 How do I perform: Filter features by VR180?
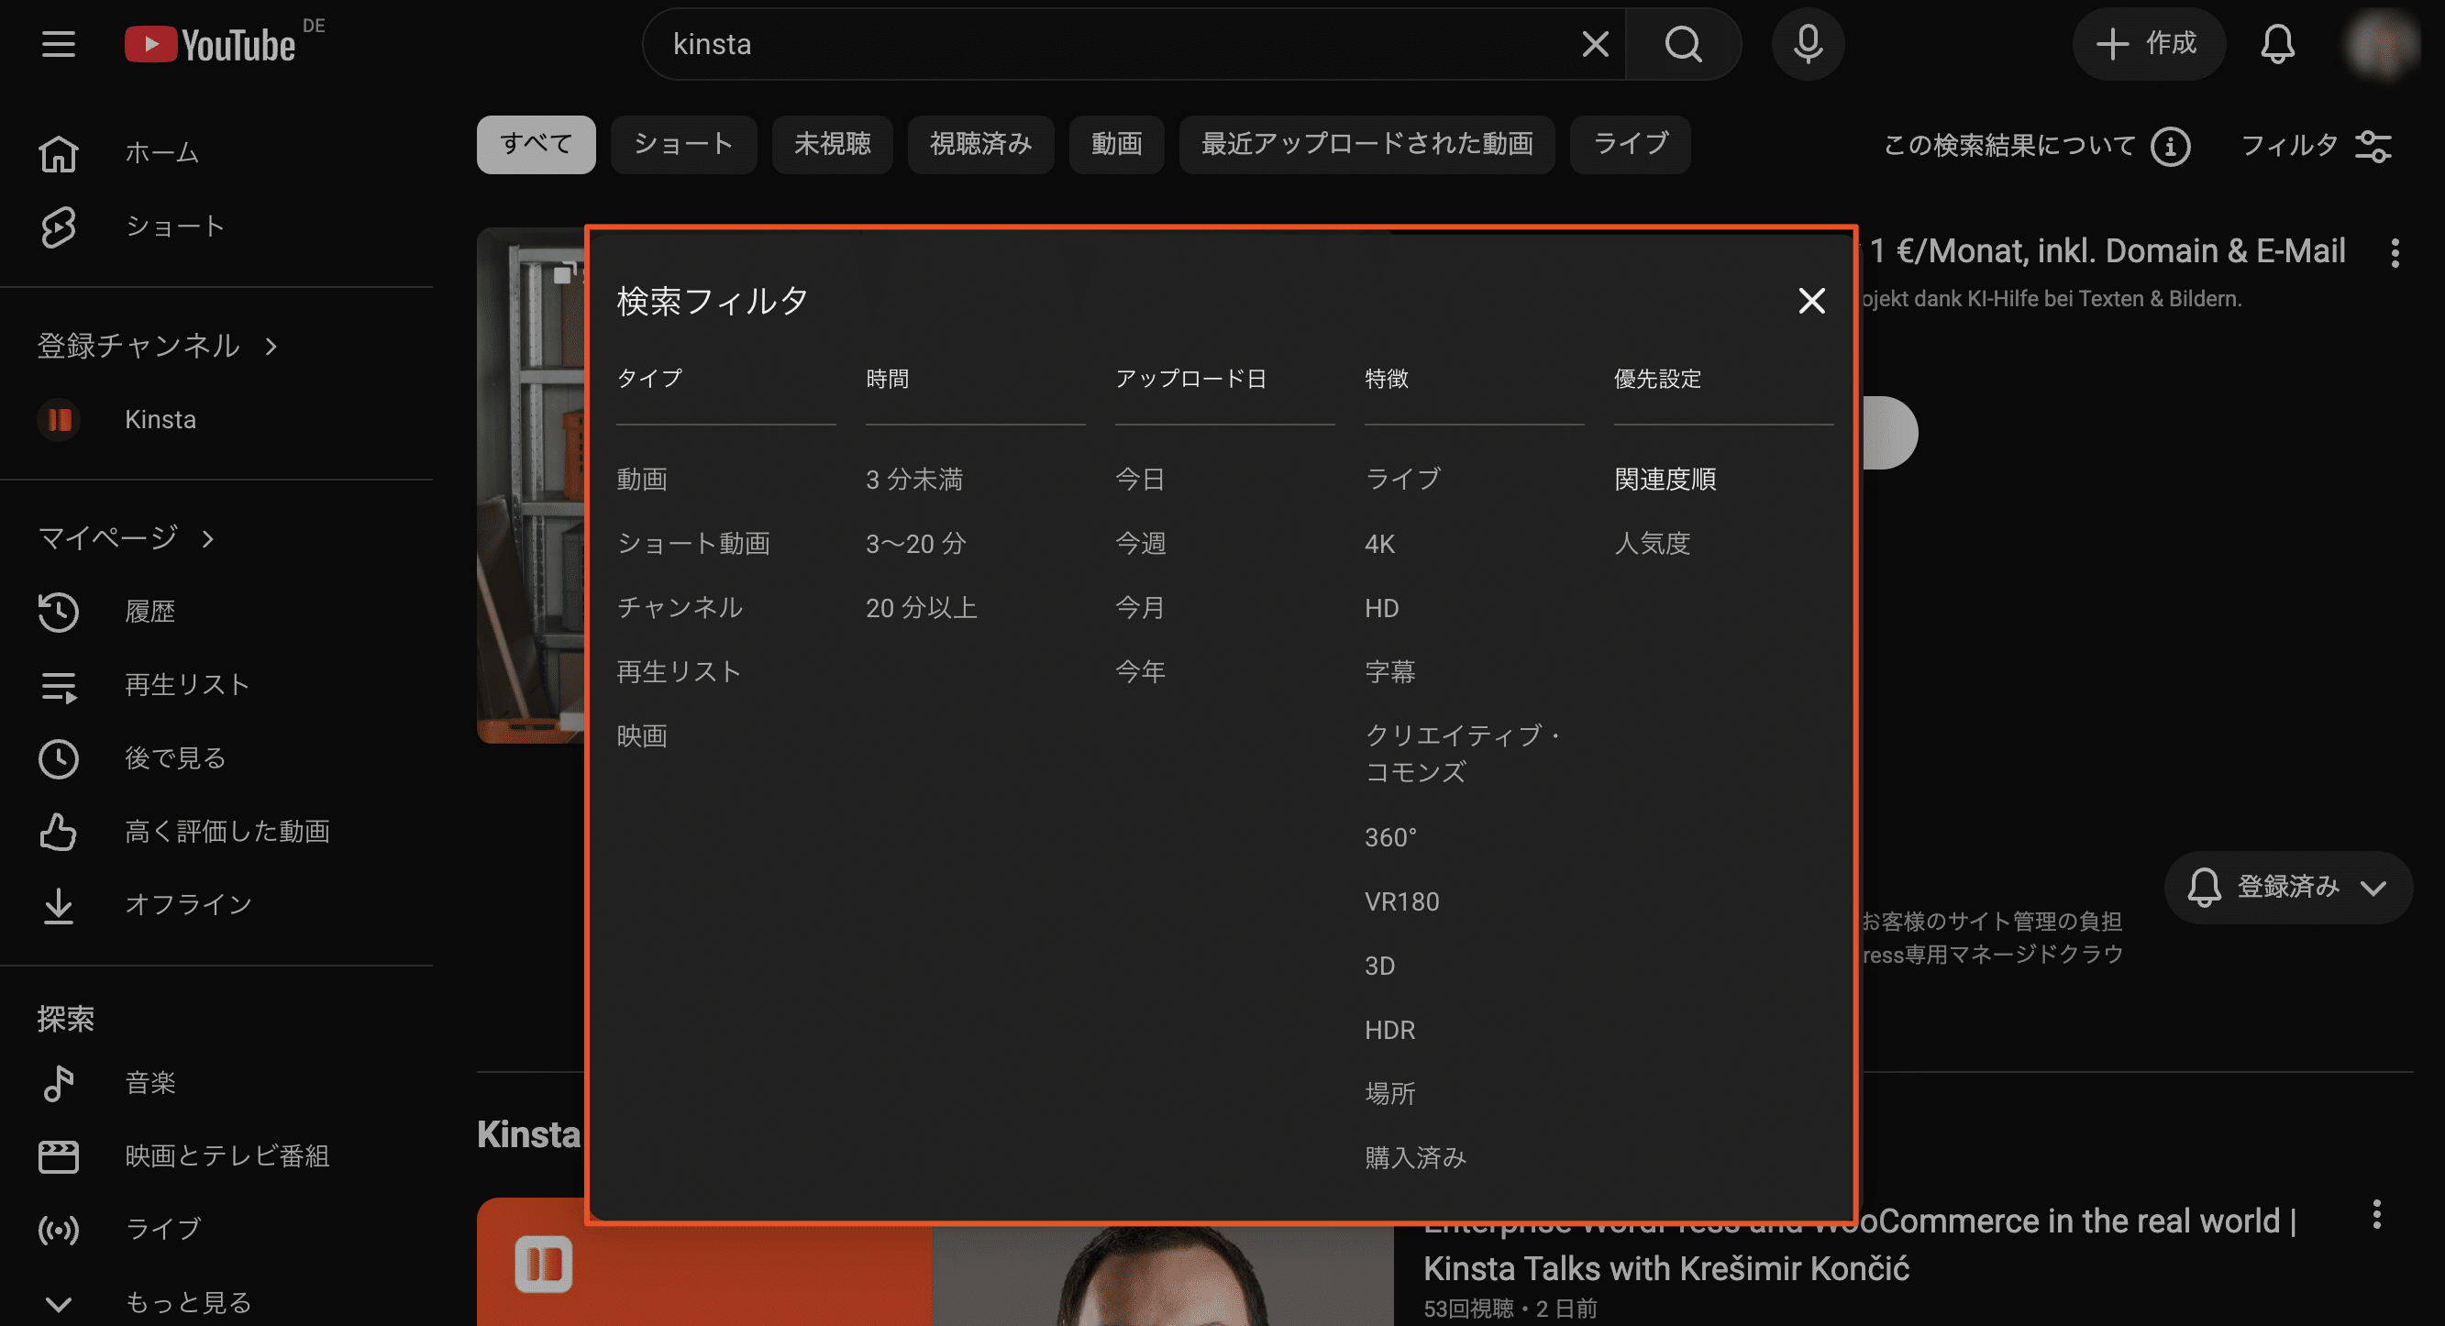coord(1402,901)
